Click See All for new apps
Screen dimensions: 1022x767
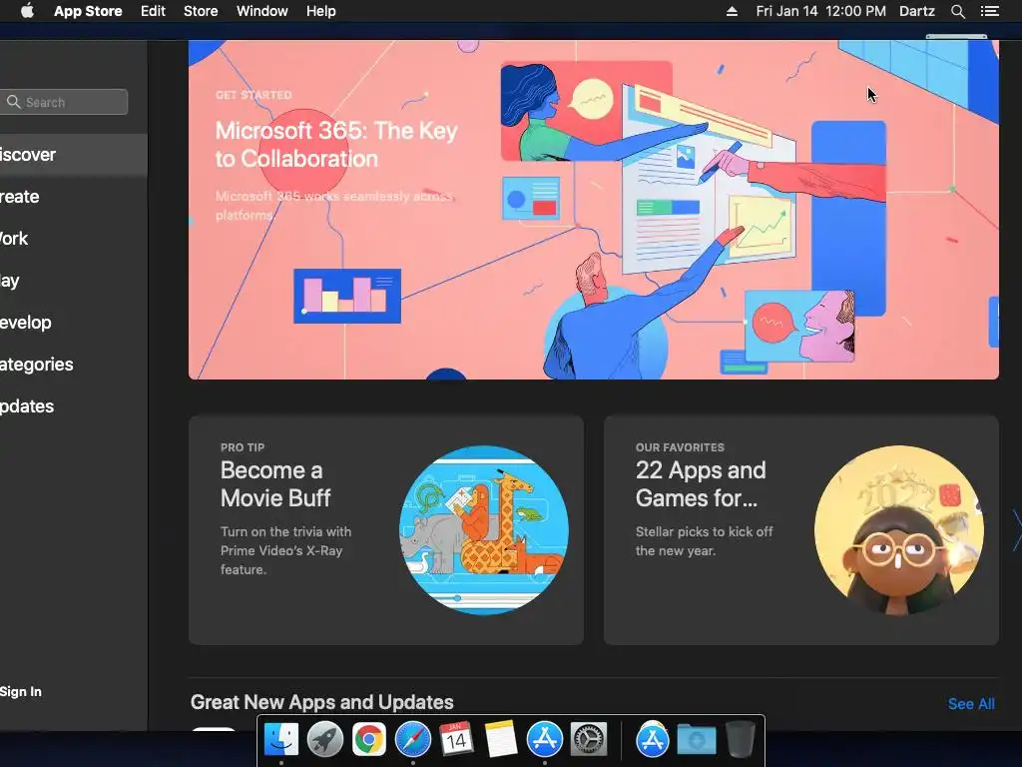coord(971,704)
